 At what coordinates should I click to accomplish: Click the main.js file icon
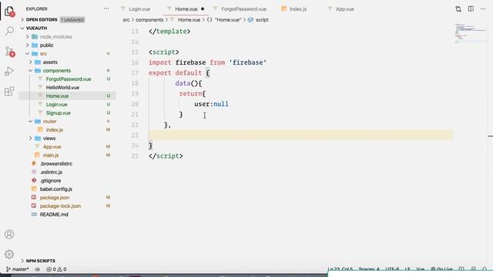pos(38,155)
